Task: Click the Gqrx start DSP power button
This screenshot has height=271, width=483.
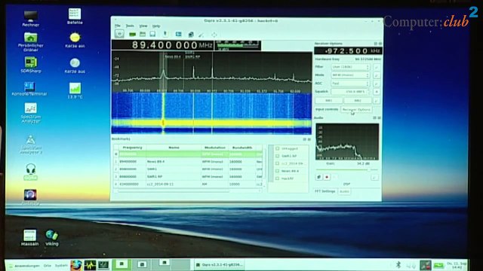Action: tap(119, 34)
